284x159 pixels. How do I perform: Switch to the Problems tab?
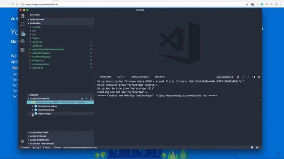tap(106, 77)
